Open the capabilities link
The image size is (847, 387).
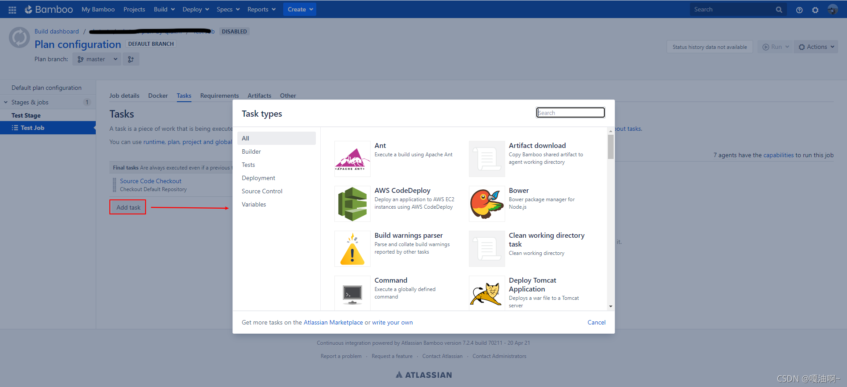pyautogui.click(x=778, y=155)
